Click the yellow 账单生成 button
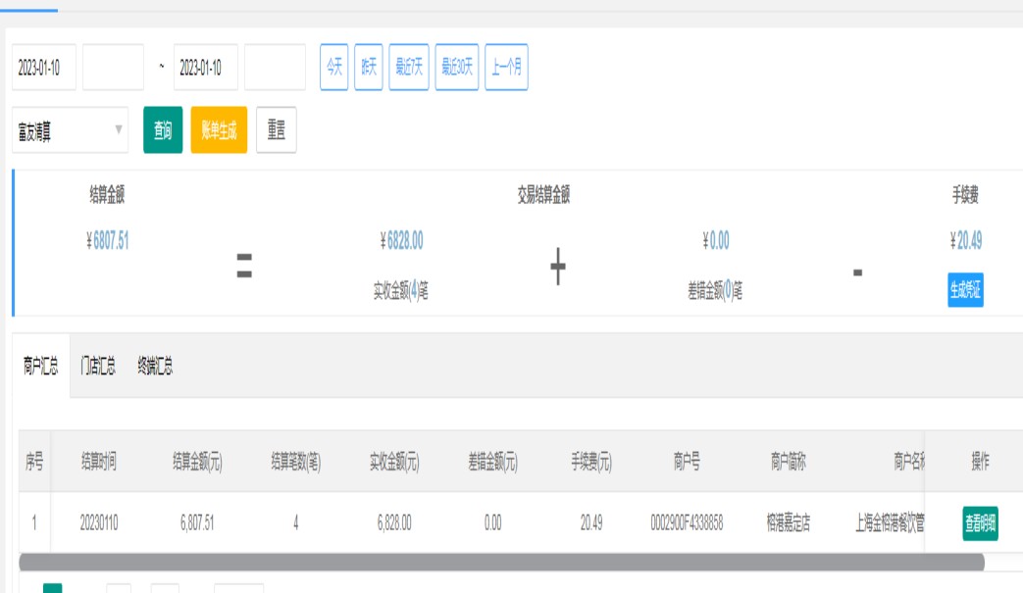The height and width of the screenshot is (593, 1023). click(219, 130)
